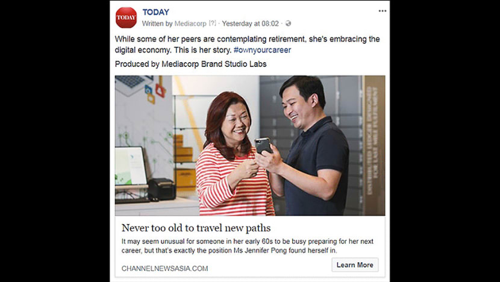The width and height of the screenshot is (500, 282).
Task: Click the post caption starting While some of her peers
Action: pos(247,45)
